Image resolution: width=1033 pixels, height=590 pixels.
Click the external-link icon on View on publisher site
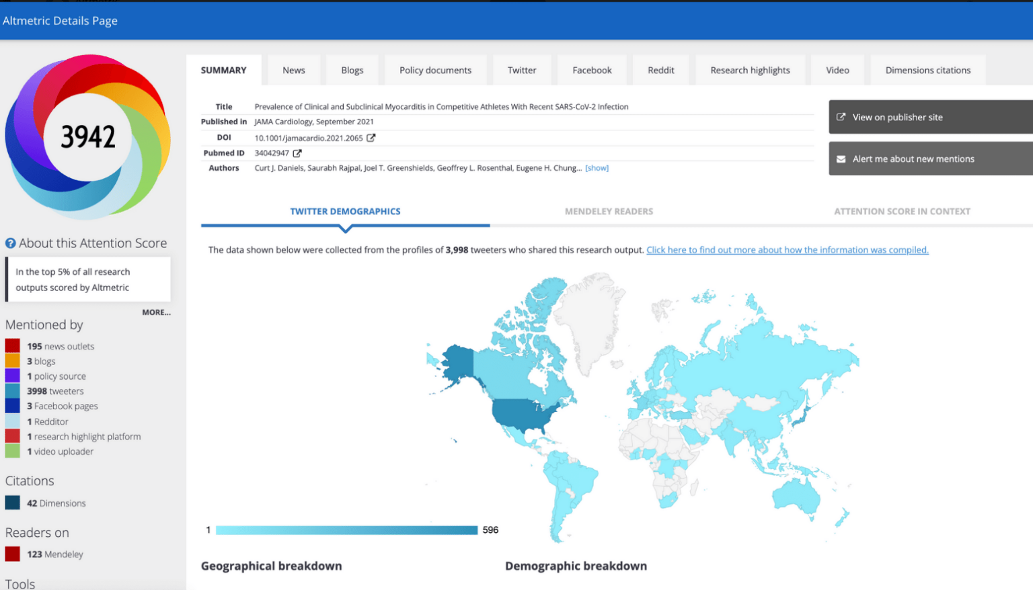coord(841,116)
